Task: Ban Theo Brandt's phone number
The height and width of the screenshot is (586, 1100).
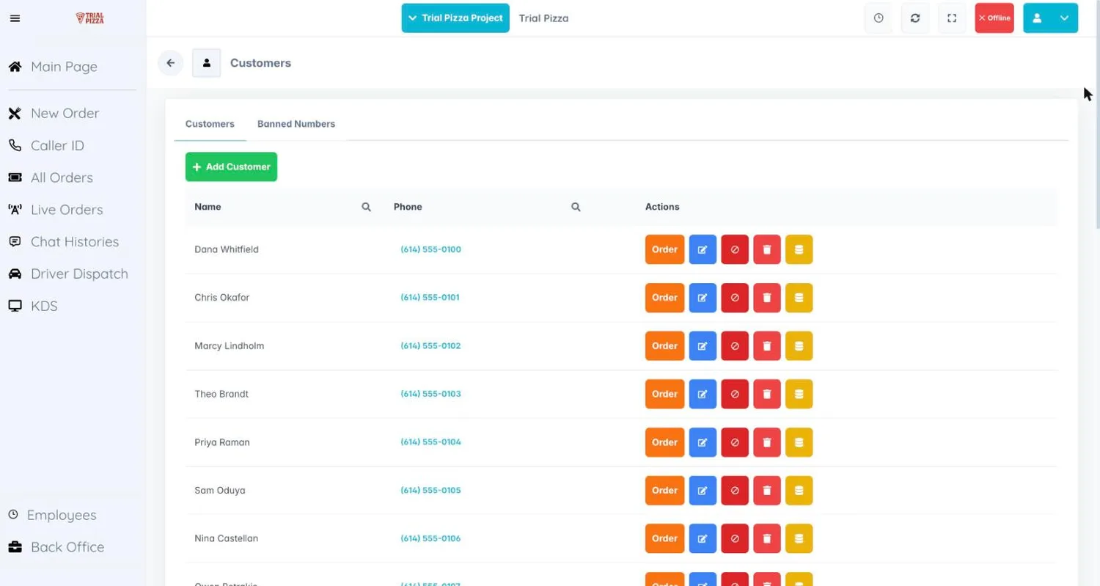Action: (735, 394)
